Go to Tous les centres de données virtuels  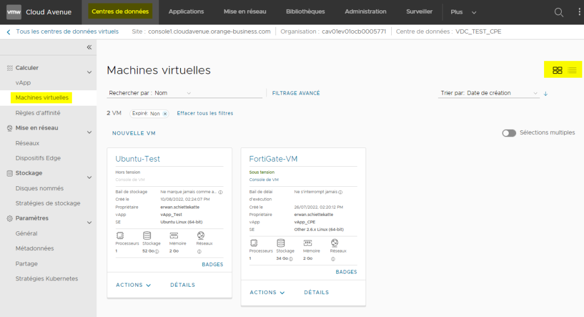point(67,32)
